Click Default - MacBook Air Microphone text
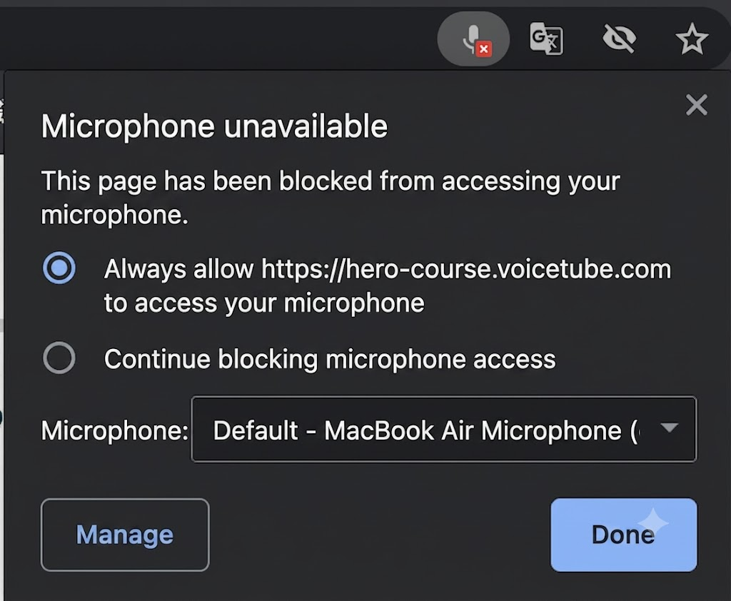 tap(425, 430)
